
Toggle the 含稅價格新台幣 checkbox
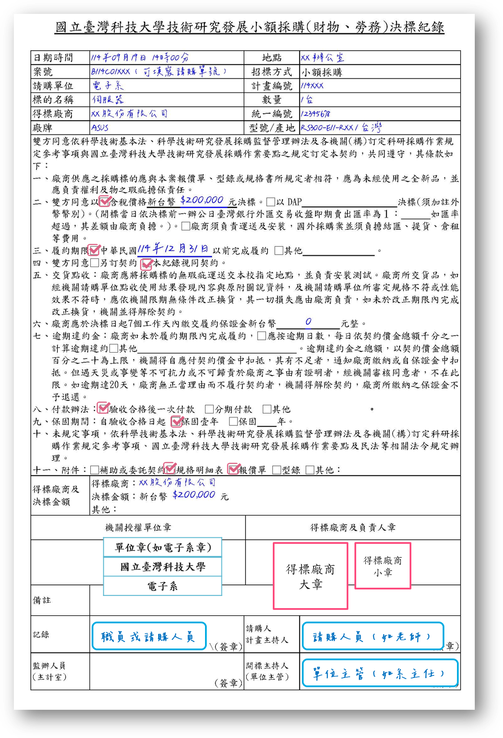(104, 202)
